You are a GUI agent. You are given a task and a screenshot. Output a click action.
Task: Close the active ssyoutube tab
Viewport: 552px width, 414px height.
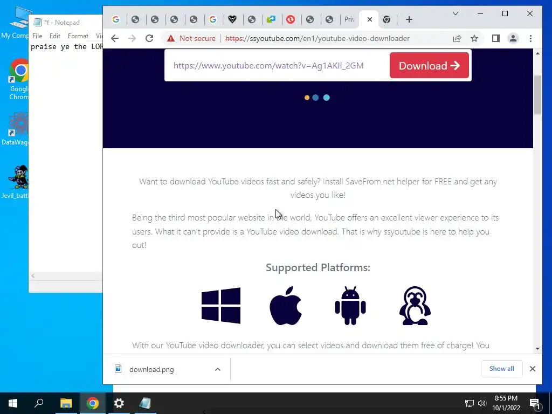click(x=370, y=20)
